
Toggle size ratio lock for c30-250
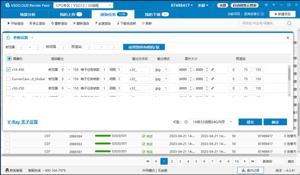212,88
